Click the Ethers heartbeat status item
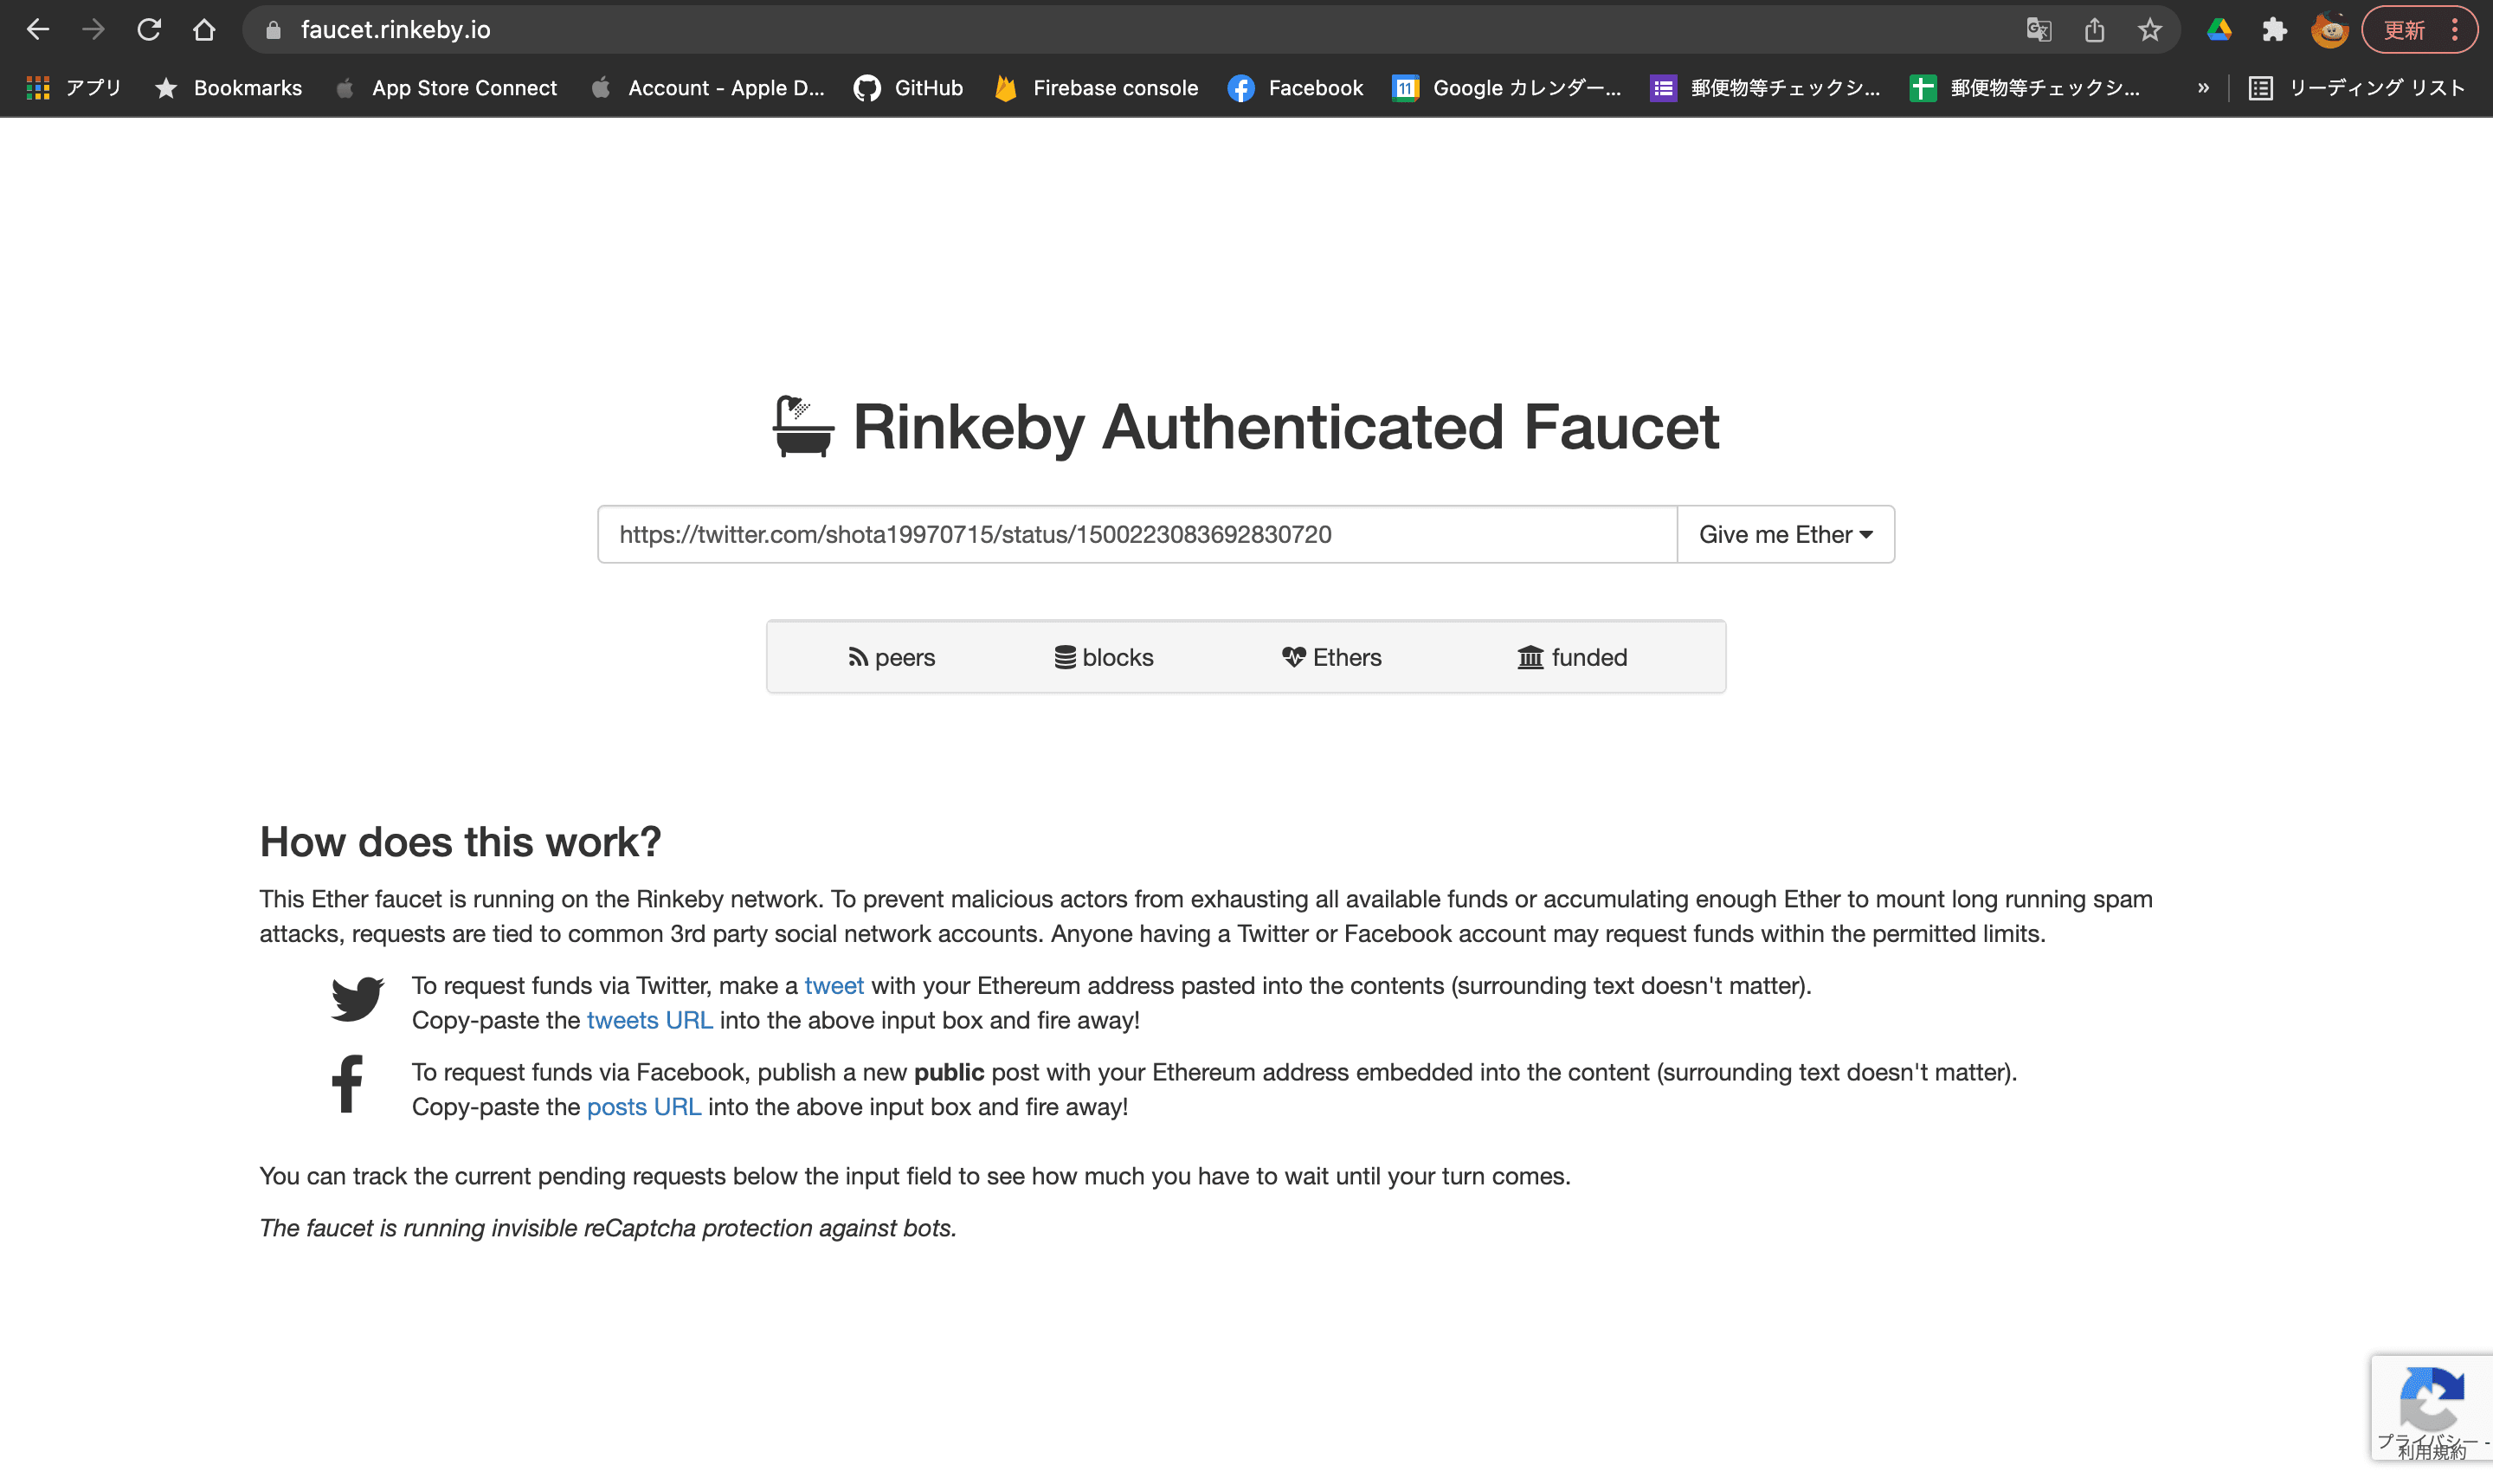This screenshot has height=1484, width=2493. click(1331, 657)
